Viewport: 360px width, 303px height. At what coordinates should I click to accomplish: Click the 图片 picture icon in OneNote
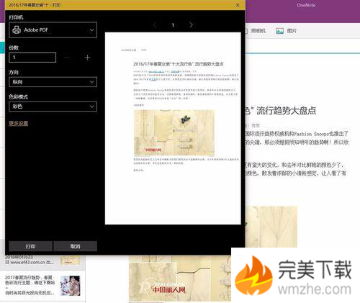tap(280, 31)
